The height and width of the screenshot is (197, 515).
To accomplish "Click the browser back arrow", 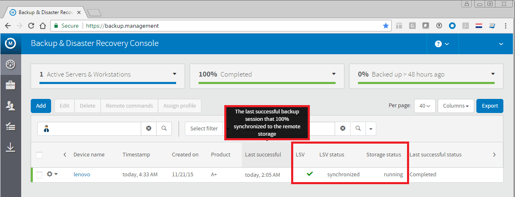I will point(7,26).
